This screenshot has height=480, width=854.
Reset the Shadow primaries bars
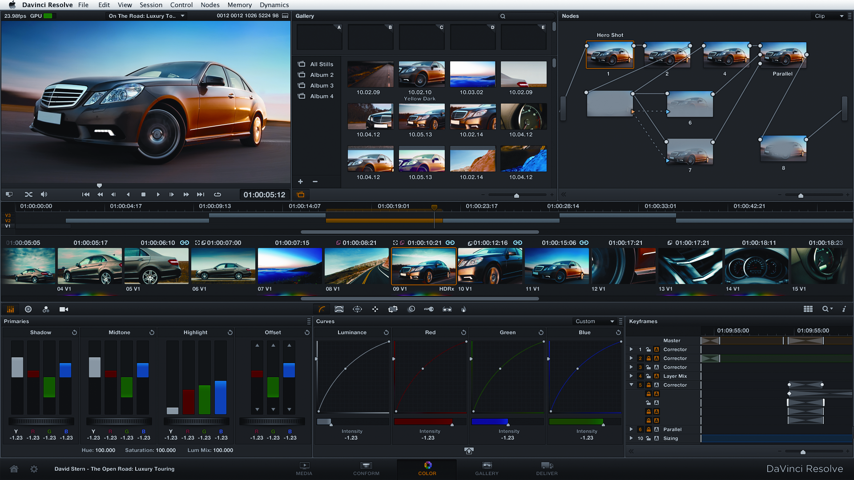(x=74, y=332)
